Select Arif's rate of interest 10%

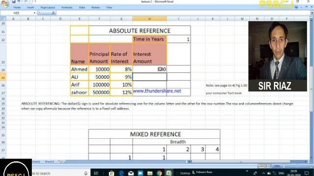121,85
